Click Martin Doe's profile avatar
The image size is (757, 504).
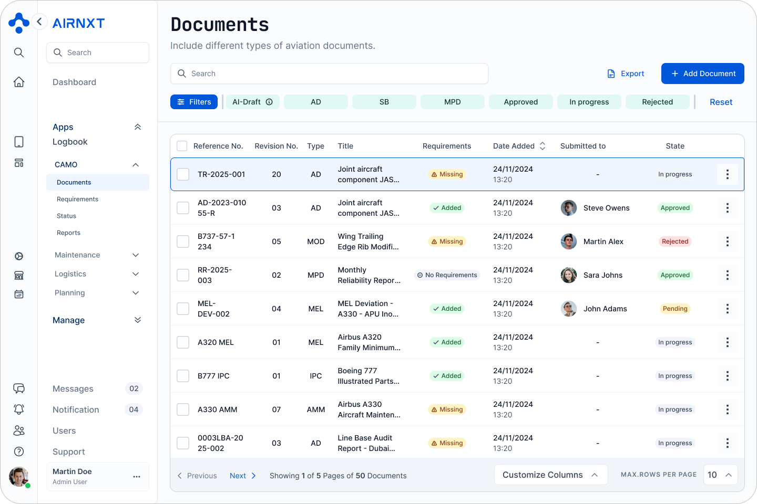point(19,477)
